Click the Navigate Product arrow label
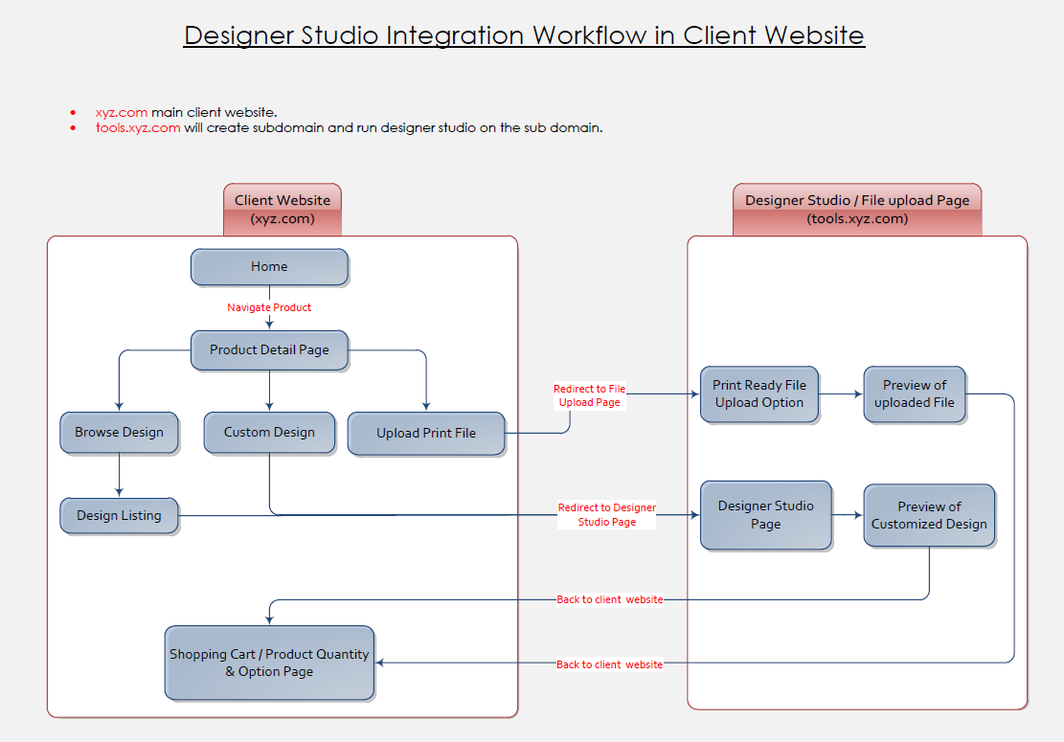1064x742 pixels. click(269, 307)
